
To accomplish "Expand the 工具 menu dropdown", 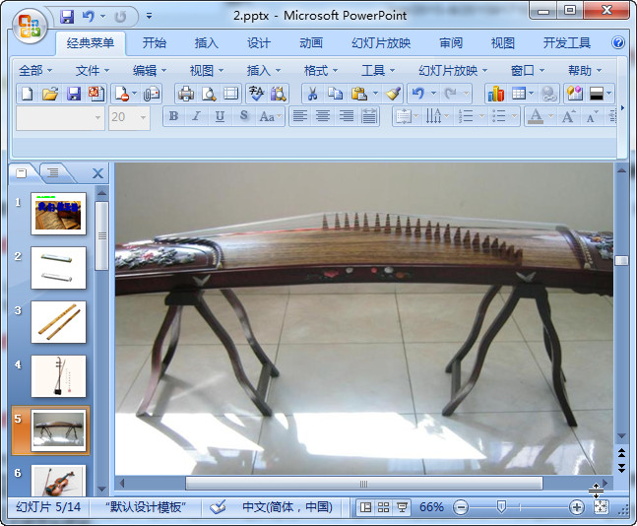I will [x=378, y=71].
